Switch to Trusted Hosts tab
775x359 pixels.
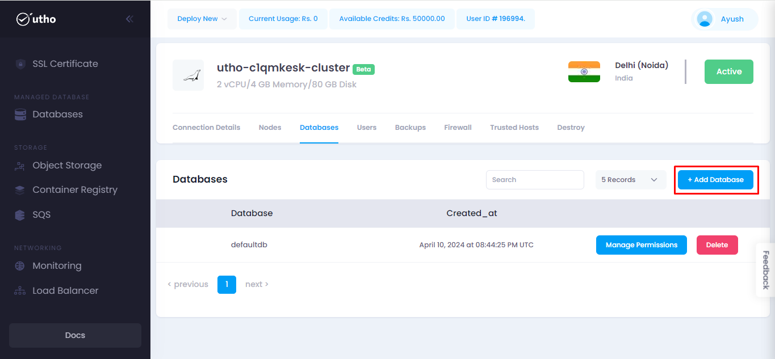click(514, 128)
